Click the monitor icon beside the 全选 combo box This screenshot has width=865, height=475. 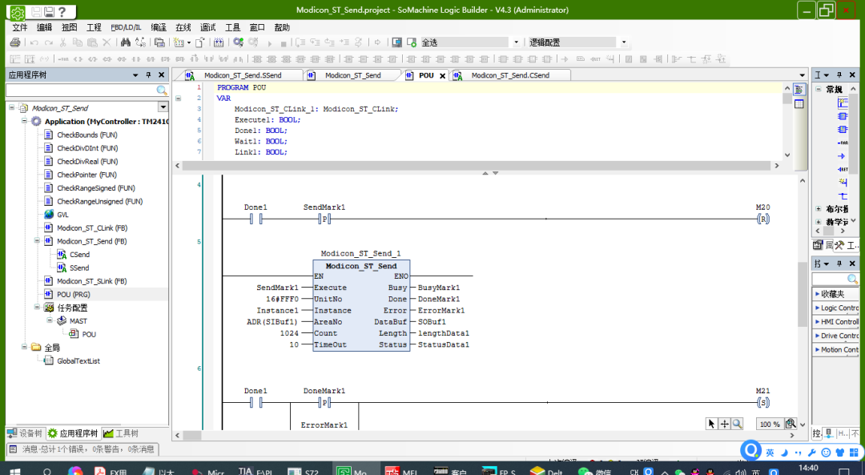click(x=396, y=42)
